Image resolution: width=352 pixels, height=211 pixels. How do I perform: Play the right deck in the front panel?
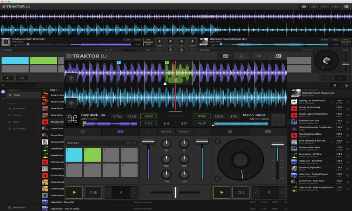pos(222,192)
